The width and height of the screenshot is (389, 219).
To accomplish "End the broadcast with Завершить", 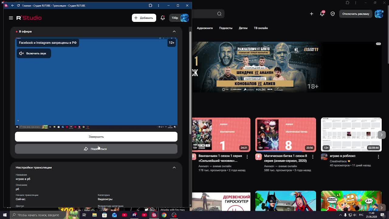I will point(96,137).
